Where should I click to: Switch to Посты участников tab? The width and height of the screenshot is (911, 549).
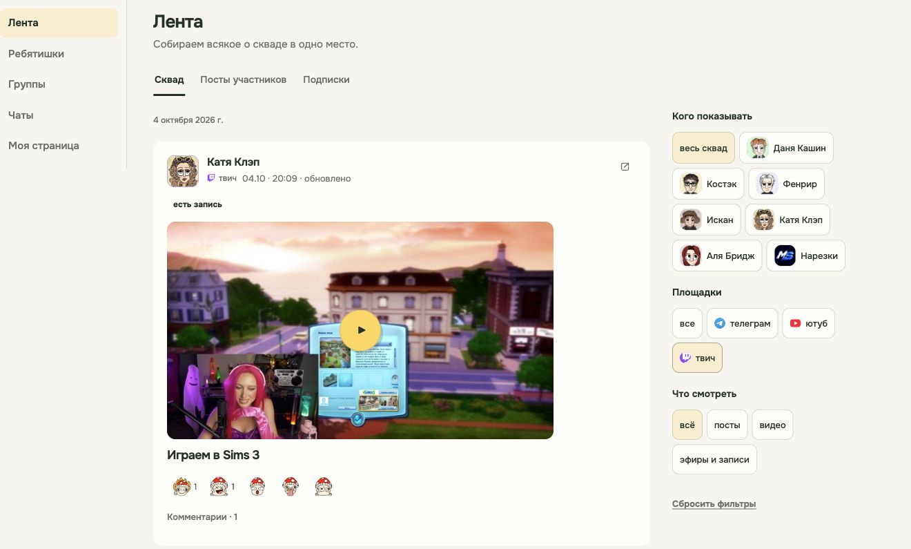[x=243, y=79]
